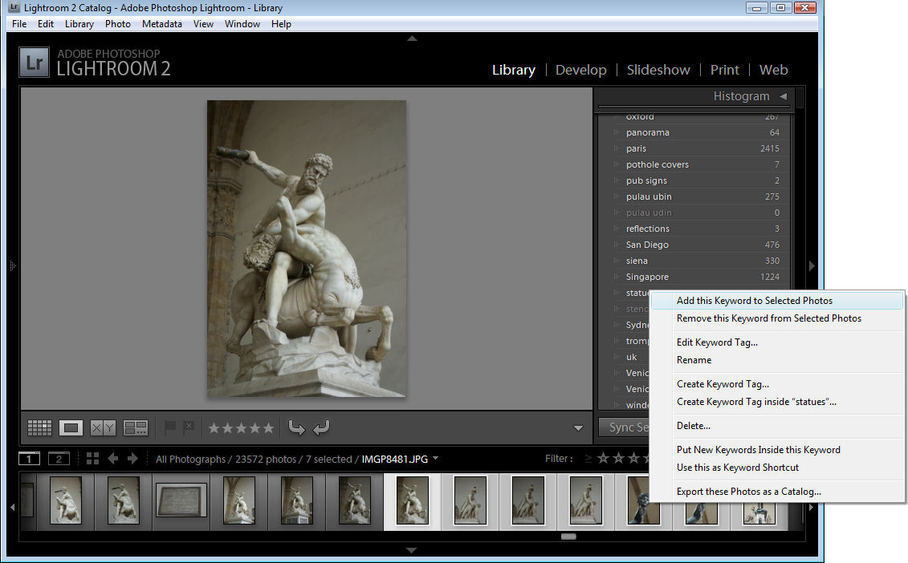This screenshot has height=563, width=908.
Task: Switch to the Develop module
Action: coord(580,70)
